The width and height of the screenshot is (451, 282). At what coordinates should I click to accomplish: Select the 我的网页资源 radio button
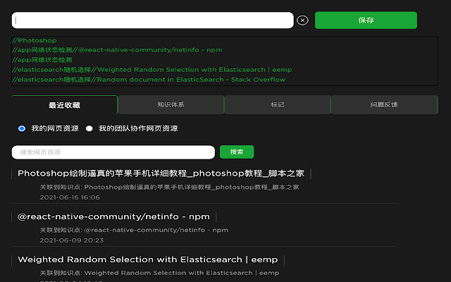(x=22, y=128)
